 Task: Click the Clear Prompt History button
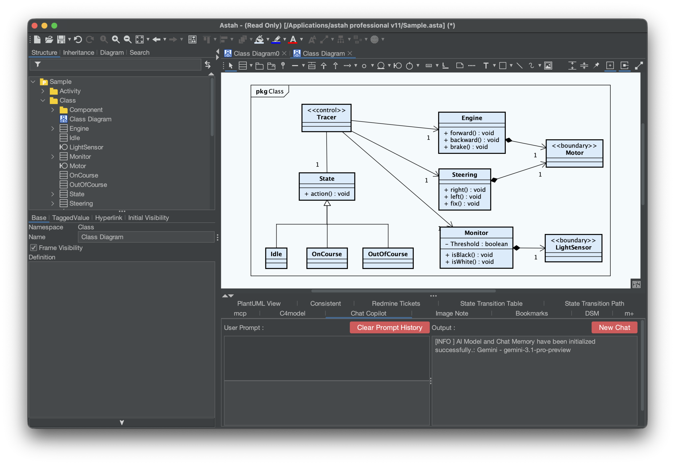click(x=389, y=327)
